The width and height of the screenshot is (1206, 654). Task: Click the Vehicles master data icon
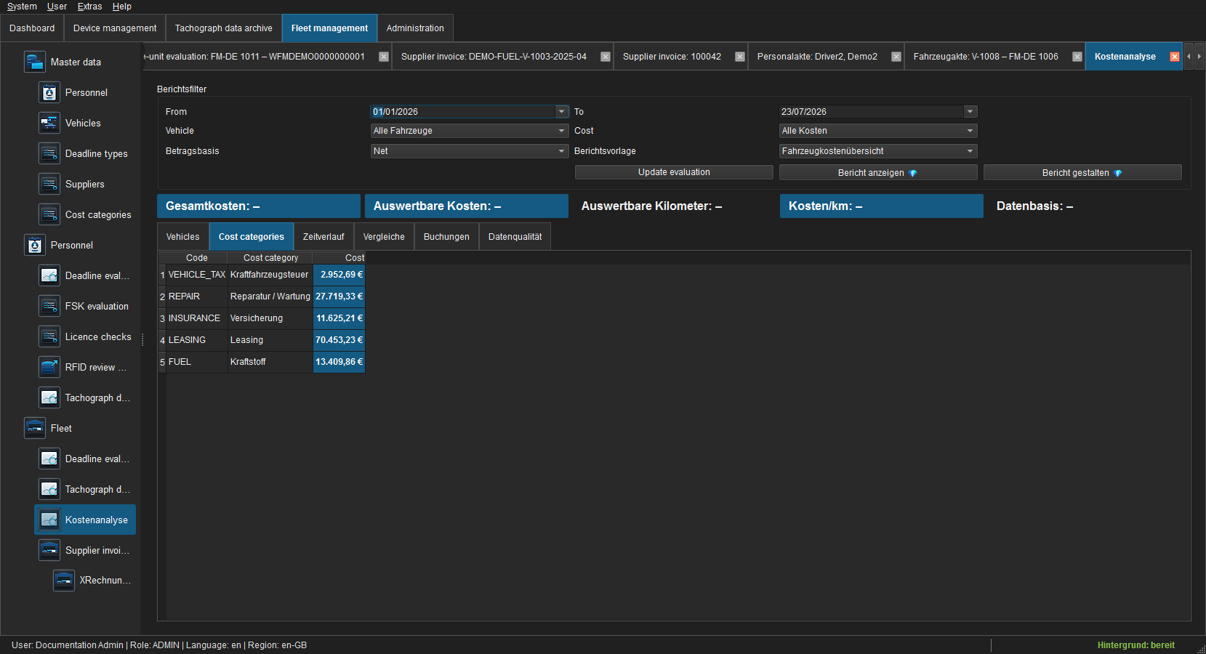tap(49, 123)
